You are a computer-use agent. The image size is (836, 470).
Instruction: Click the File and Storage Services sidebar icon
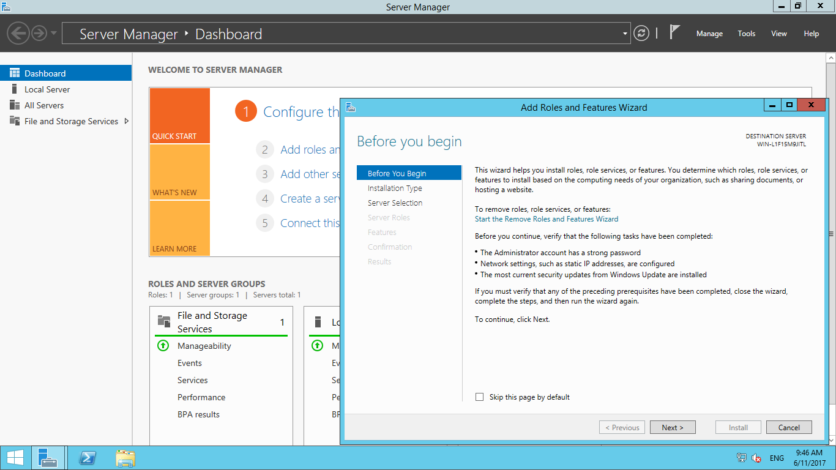click(15, 121)
